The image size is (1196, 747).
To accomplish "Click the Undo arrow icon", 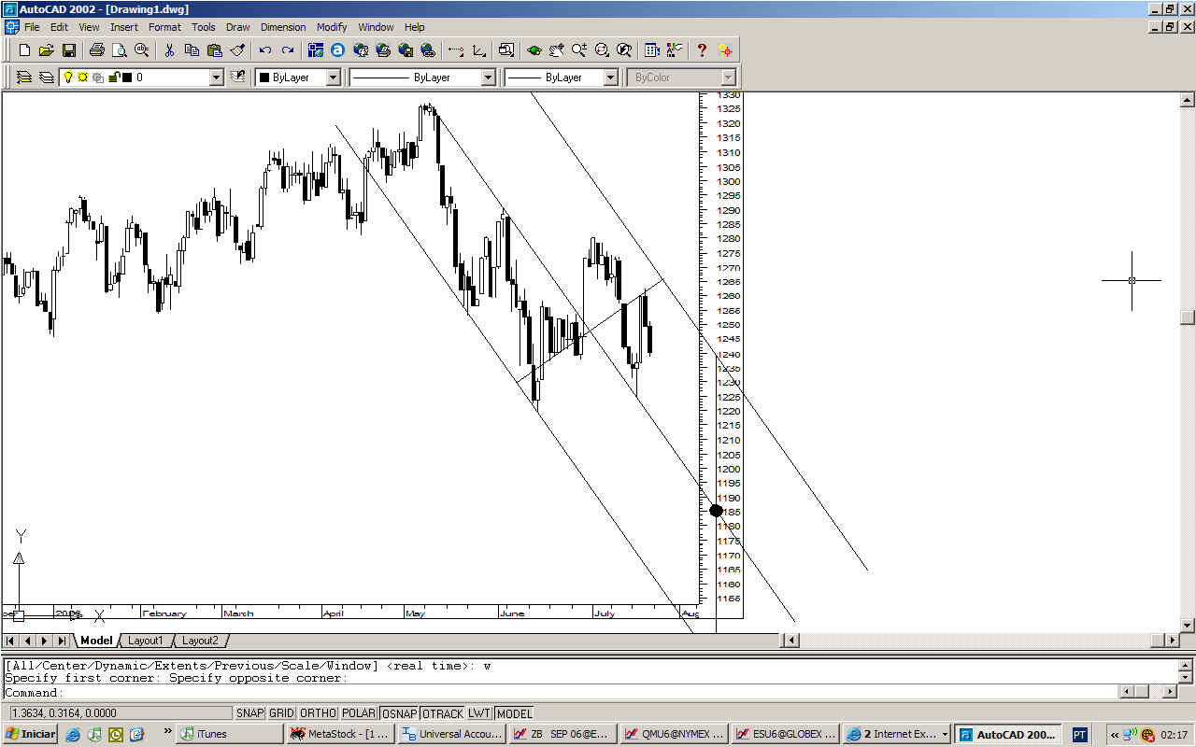I will point(265,50).
